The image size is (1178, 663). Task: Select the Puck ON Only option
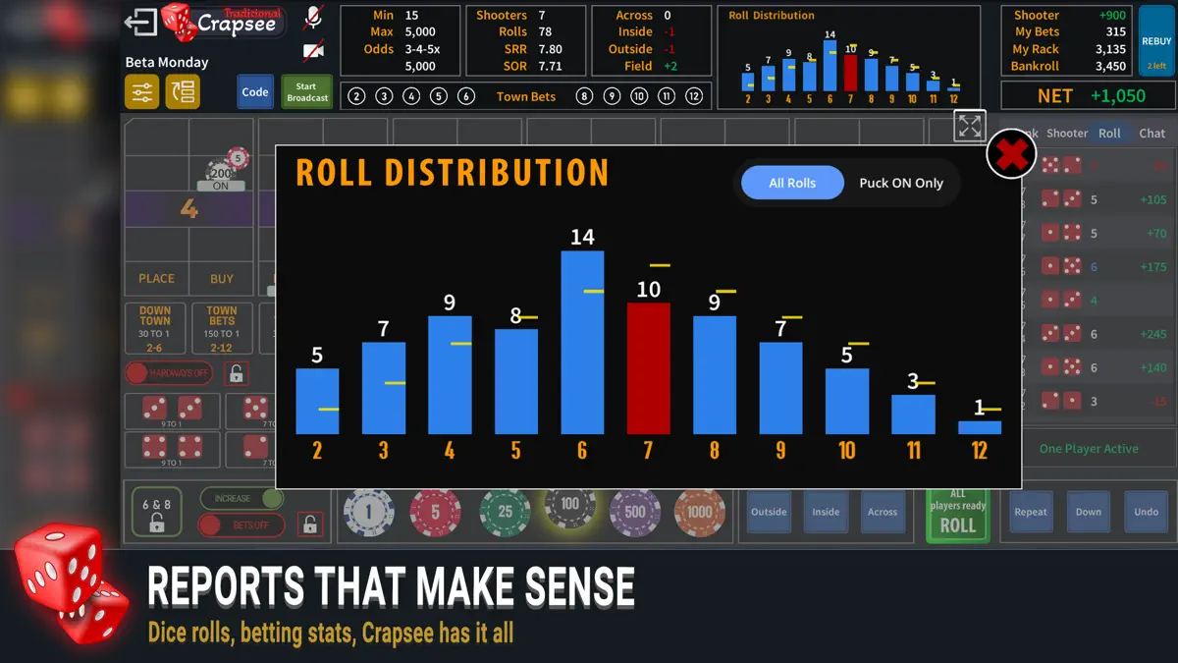pyautogui.click(x=901, y=183)
